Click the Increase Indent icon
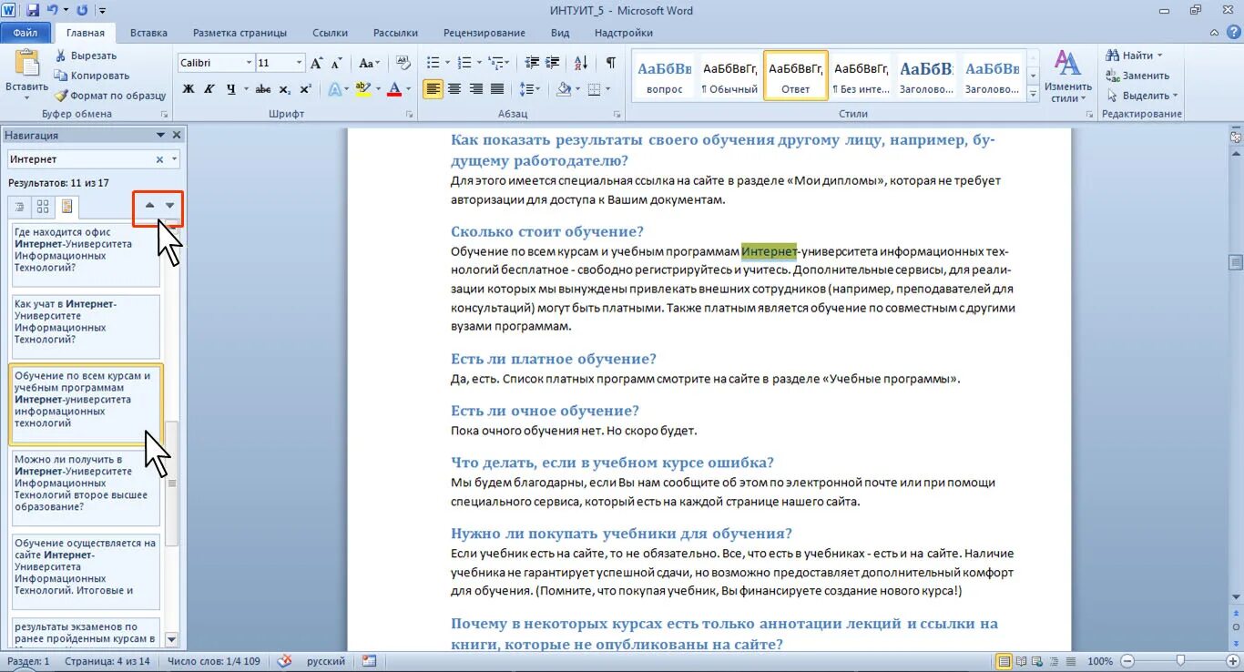Image resolution: width=1244 pixels, height=672 pixels. pos(553,63)
